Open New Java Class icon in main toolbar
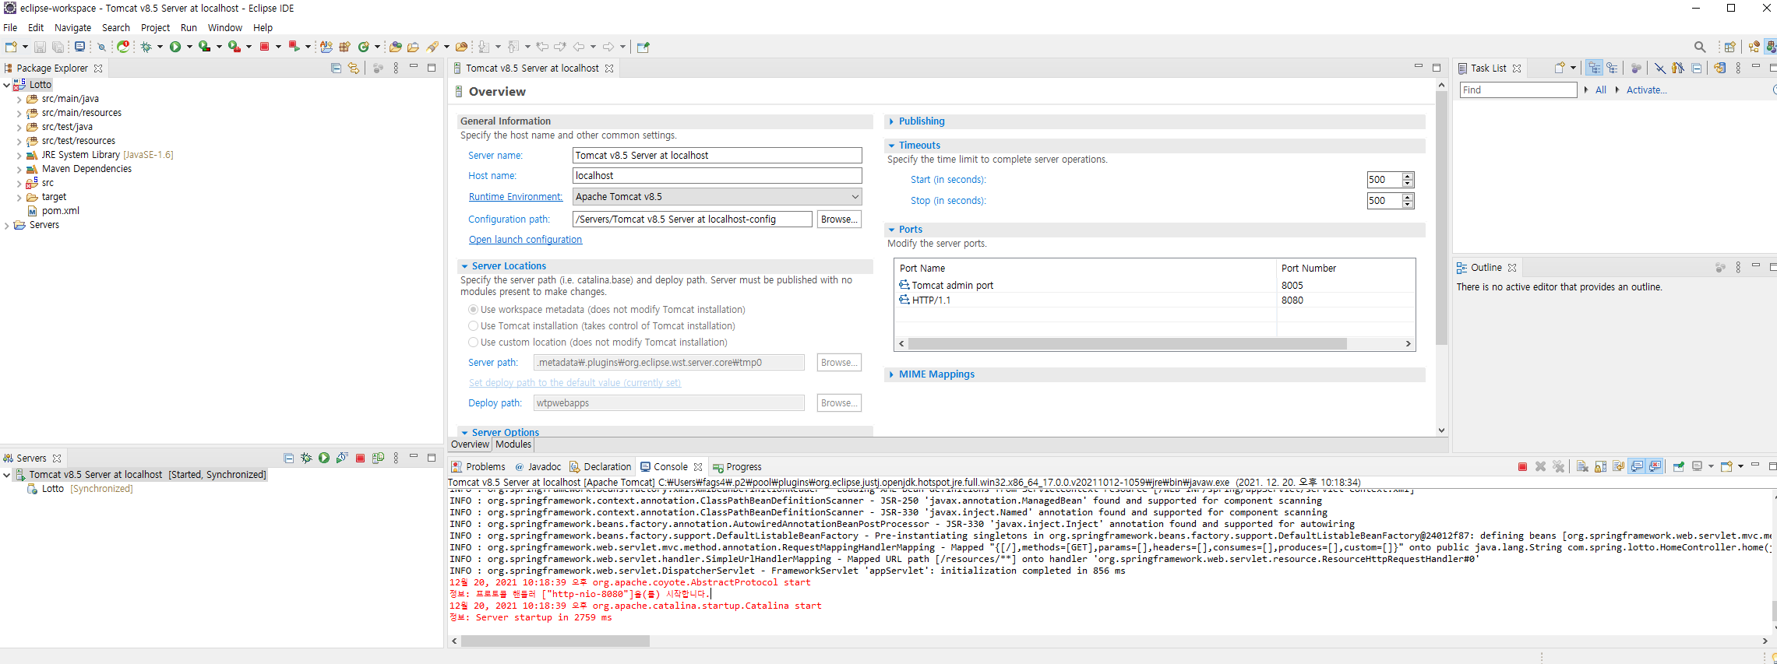 (363, 47)
